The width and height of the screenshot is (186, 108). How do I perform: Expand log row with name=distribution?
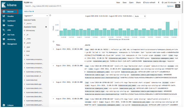[53, 66]
